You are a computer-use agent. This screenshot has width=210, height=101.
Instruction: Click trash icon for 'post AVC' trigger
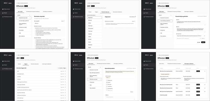coord(65,77)
